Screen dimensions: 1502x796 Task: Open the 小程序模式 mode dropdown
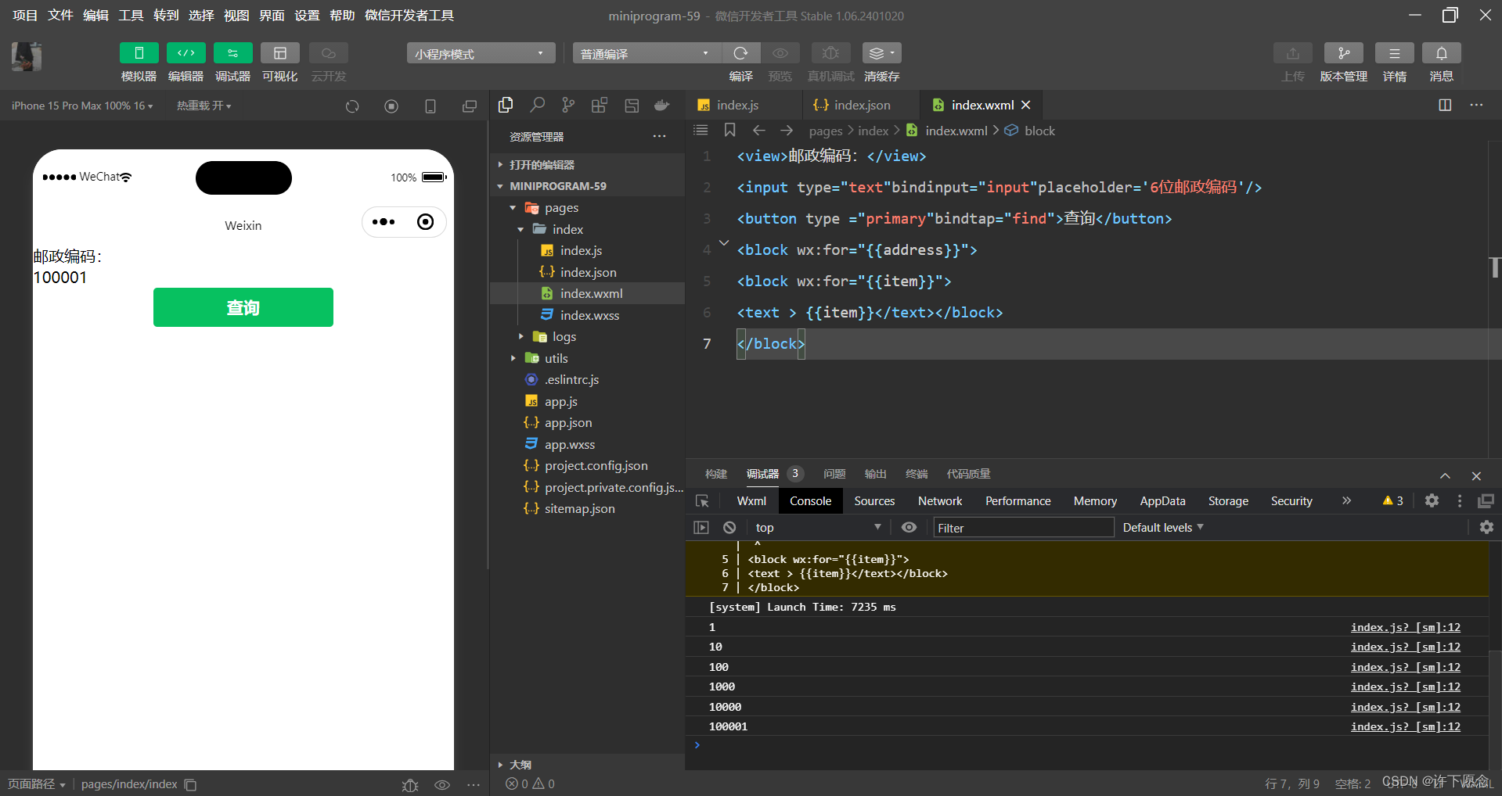click(480, 53)
